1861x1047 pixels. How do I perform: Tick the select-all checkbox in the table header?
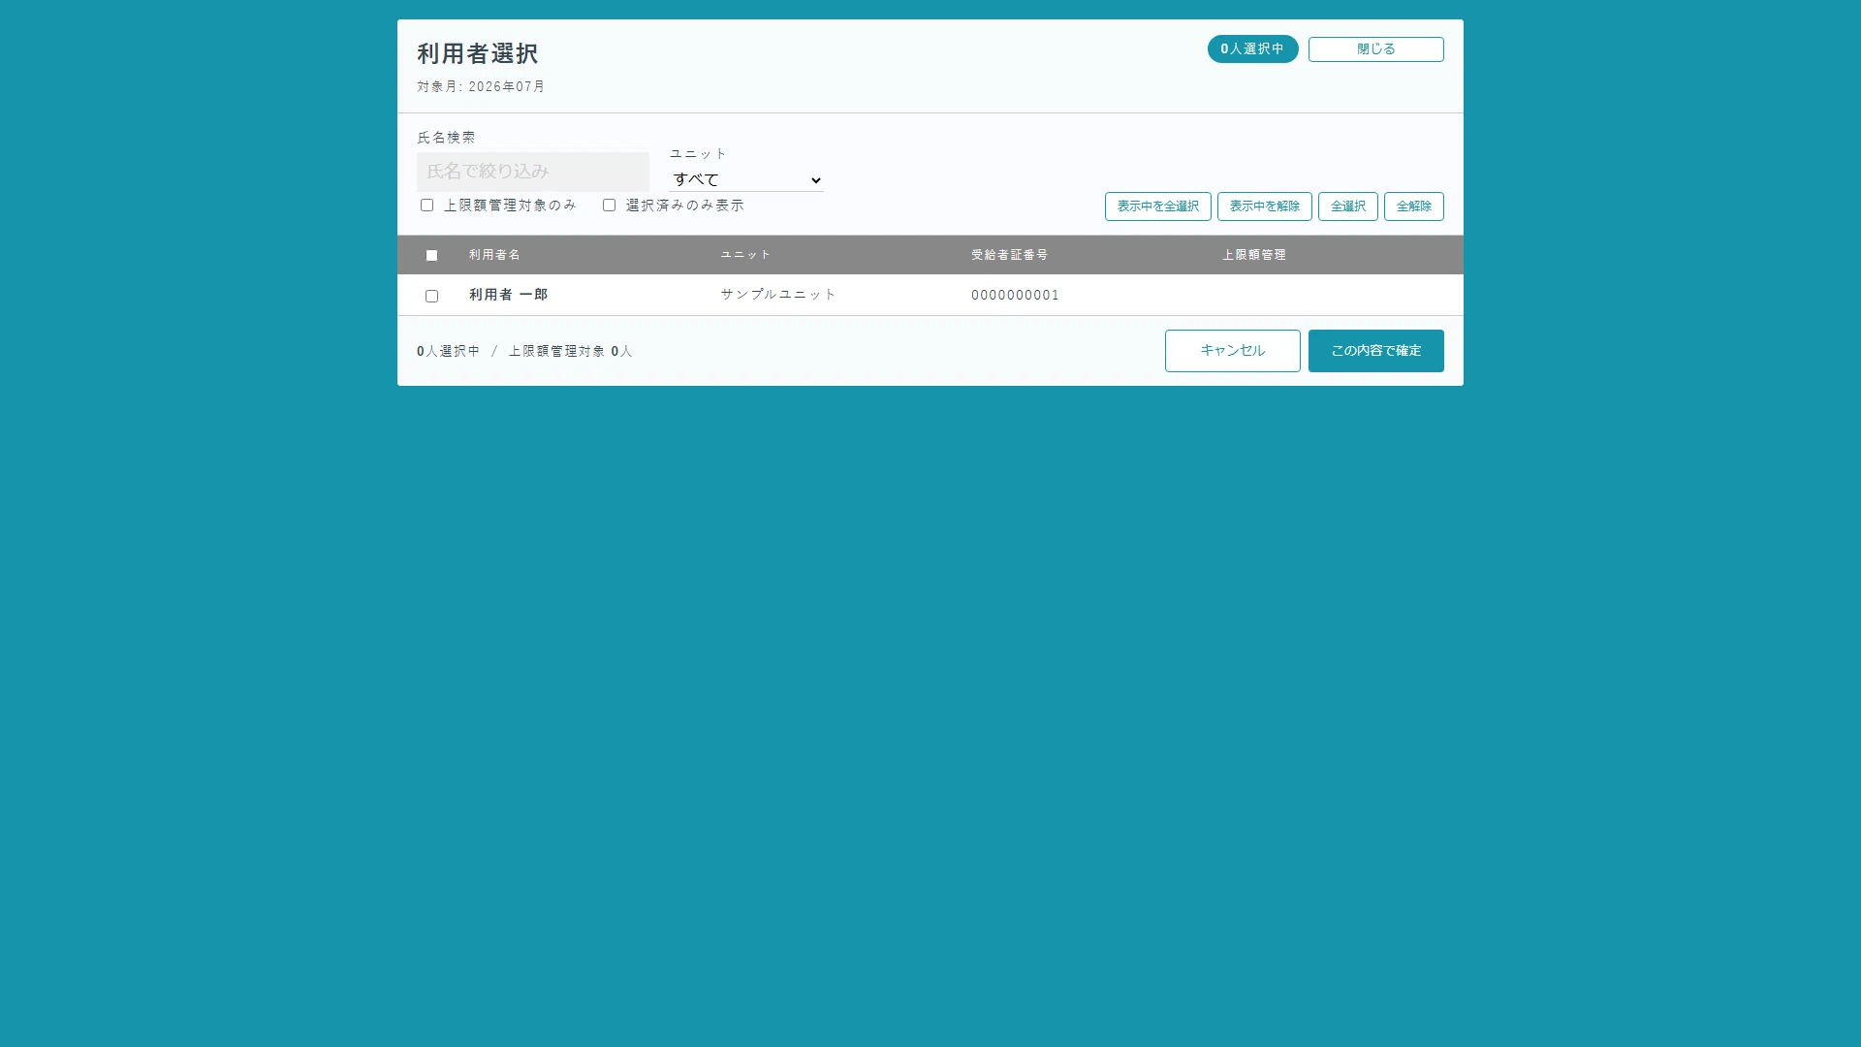431,256
